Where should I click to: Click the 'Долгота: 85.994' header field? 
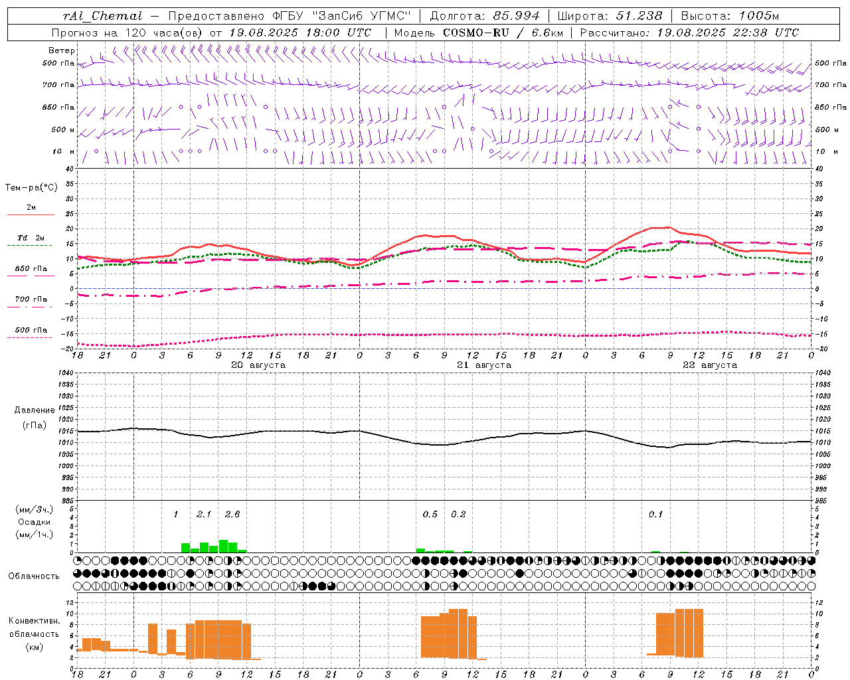(486, 16)
